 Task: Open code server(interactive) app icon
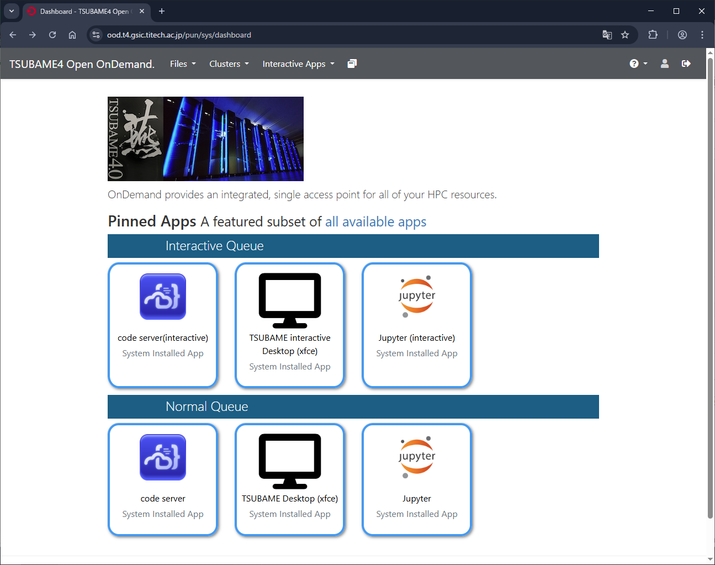coord(162,297)
